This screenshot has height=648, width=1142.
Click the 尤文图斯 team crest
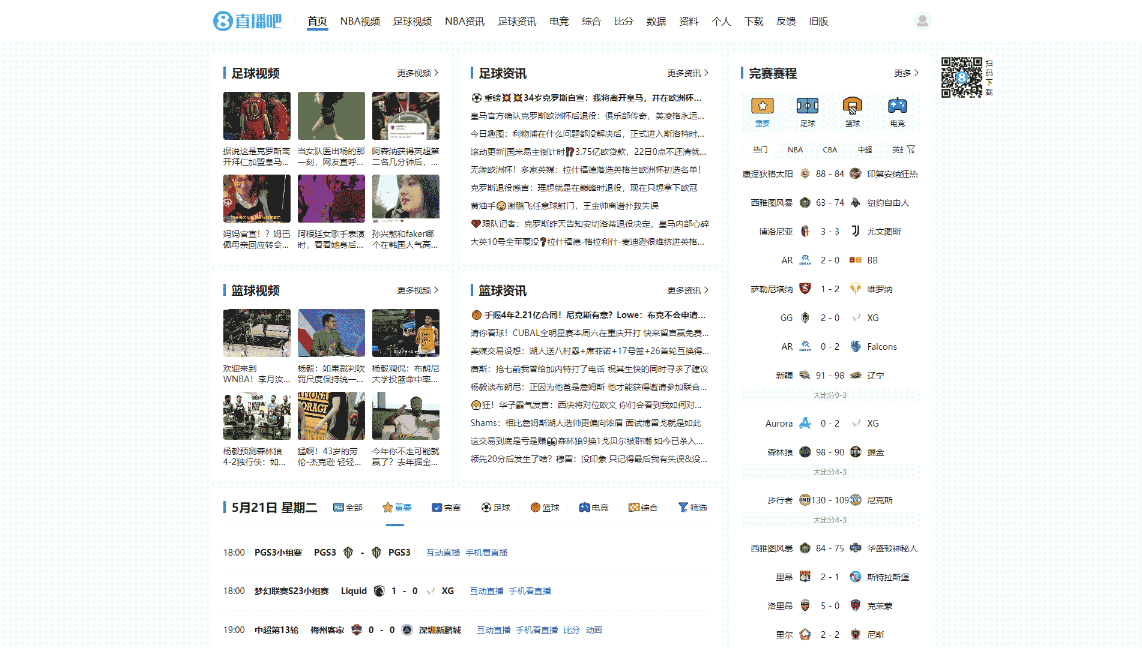point(856,232)
